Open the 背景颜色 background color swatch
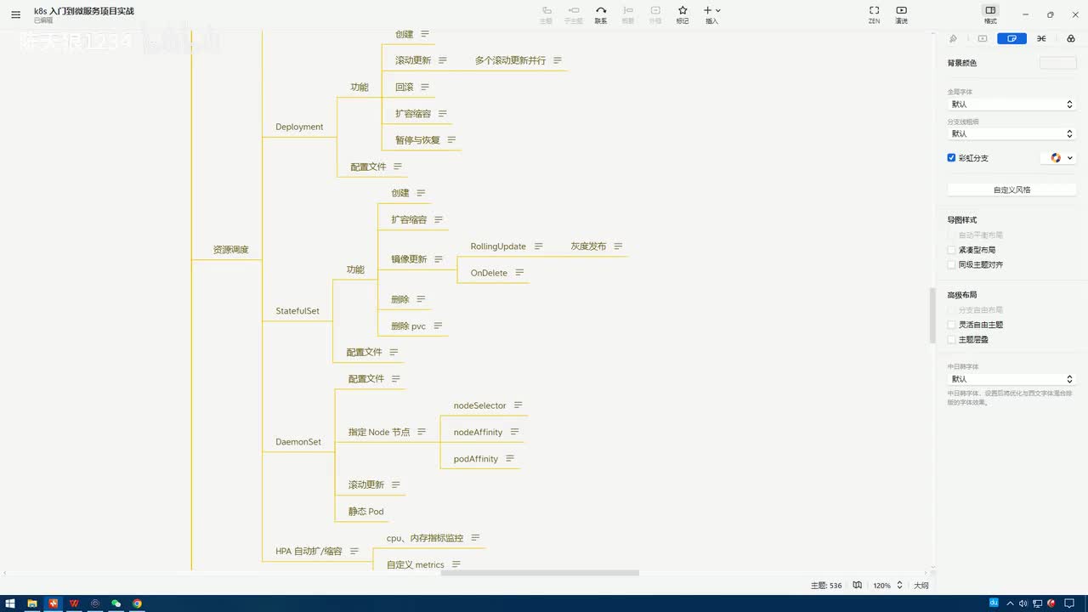The height and width of the screenshot is (612, 1088). coord(1057,63)
